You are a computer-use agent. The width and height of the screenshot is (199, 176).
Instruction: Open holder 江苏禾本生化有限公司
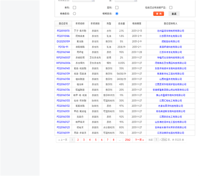(x=170, y=52)
